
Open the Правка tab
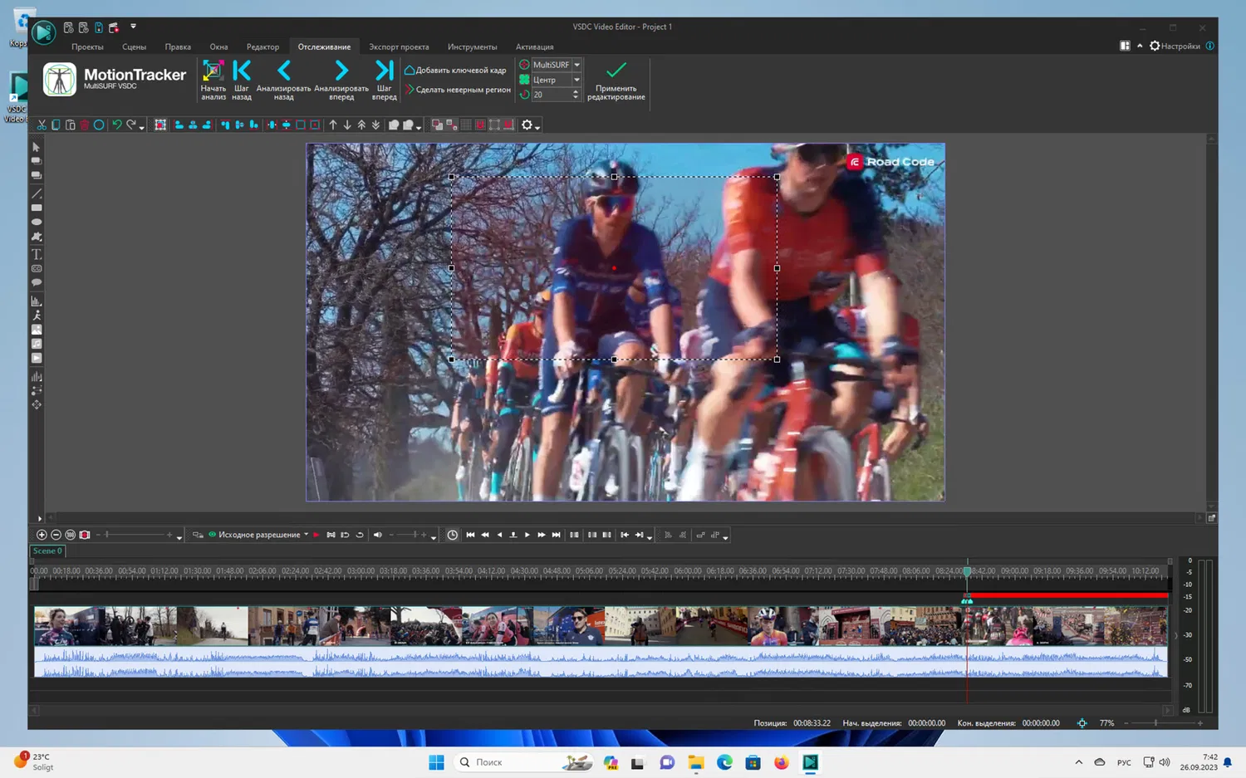point(178,46)
